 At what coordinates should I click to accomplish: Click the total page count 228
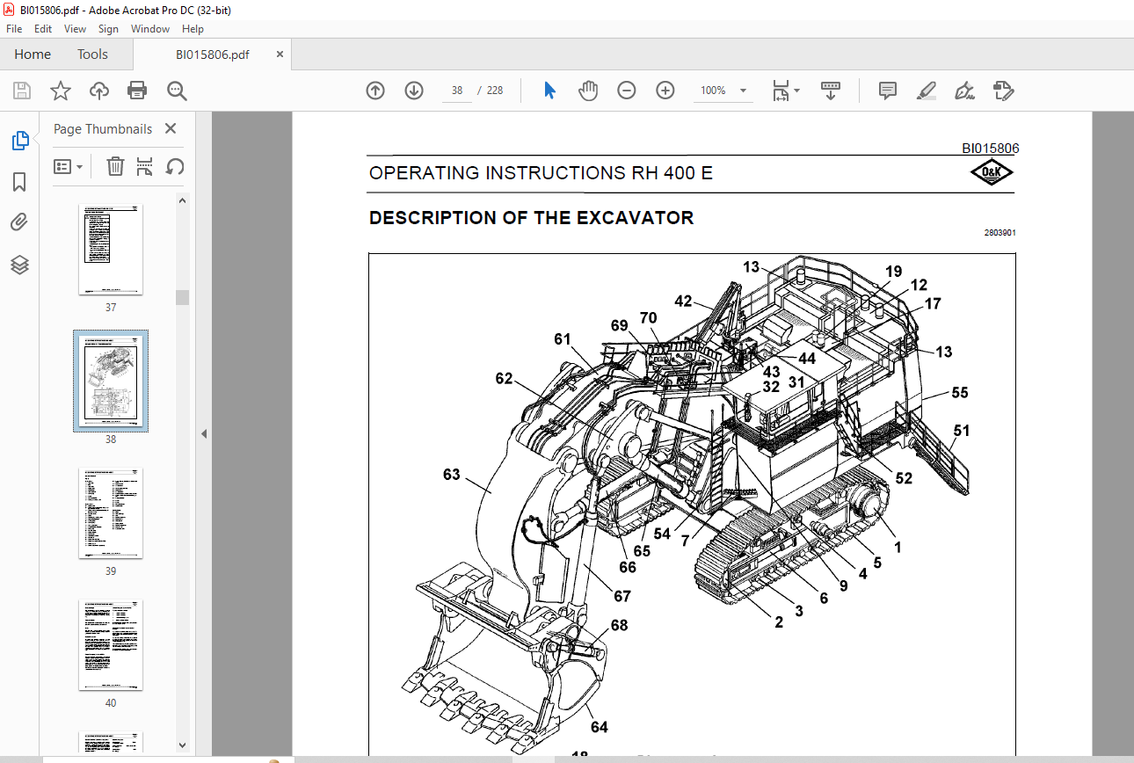click(x=495, y=91)
